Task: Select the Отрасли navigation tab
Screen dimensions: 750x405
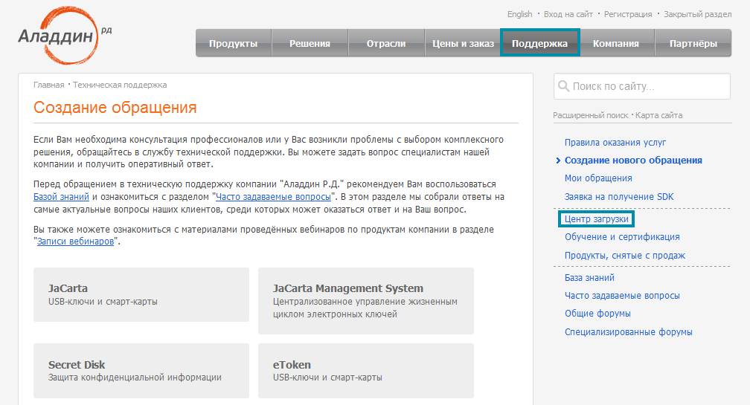Action: click(386, 43)
